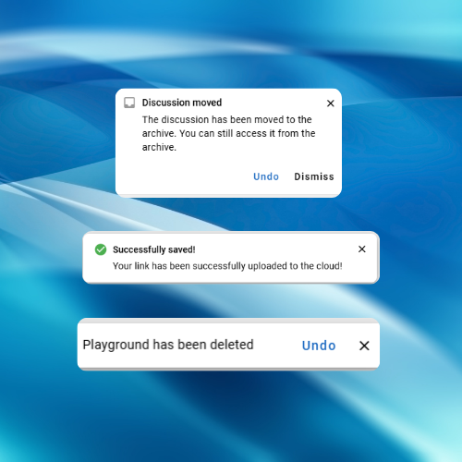Dismiss the Discussion moved notification
Image resolution: width=462 pixels, height=462 pixels.
(314, 176)
